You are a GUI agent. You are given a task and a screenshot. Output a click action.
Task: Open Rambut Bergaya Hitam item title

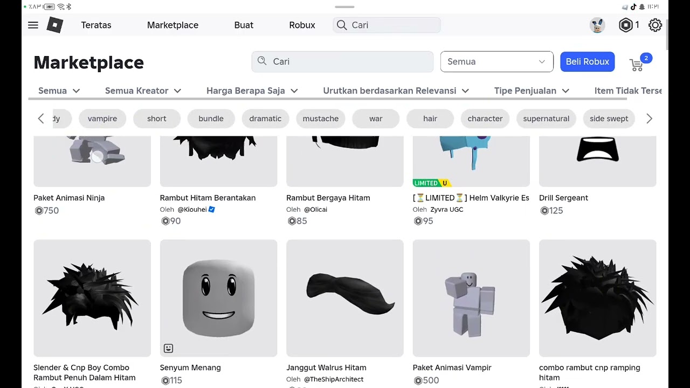coord(328,198)
